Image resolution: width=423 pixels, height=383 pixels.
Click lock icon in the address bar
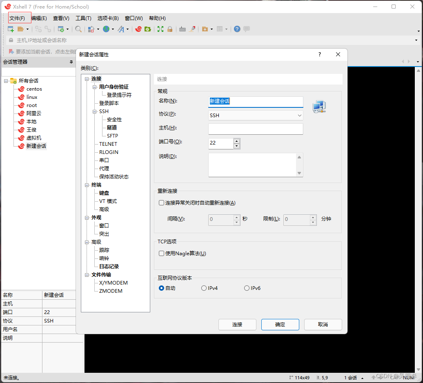coord(11,40)
